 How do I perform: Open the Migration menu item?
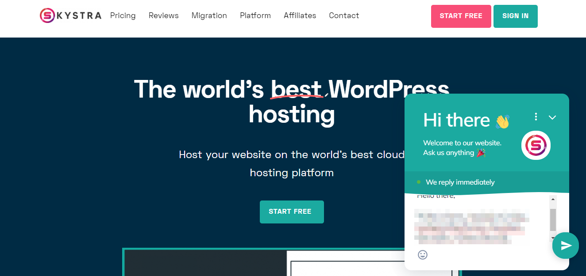[x=209, y=16]
